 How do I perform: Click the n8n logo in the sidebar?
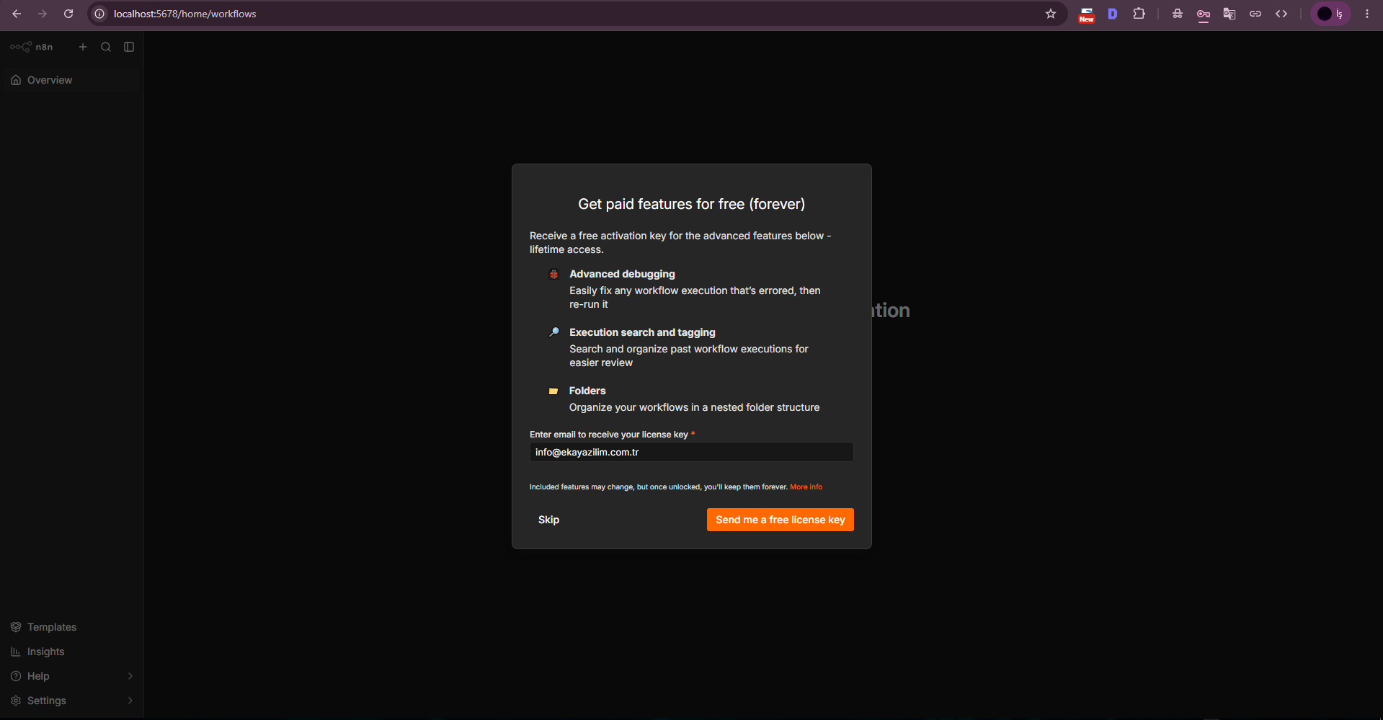click(x=32, y=47)
